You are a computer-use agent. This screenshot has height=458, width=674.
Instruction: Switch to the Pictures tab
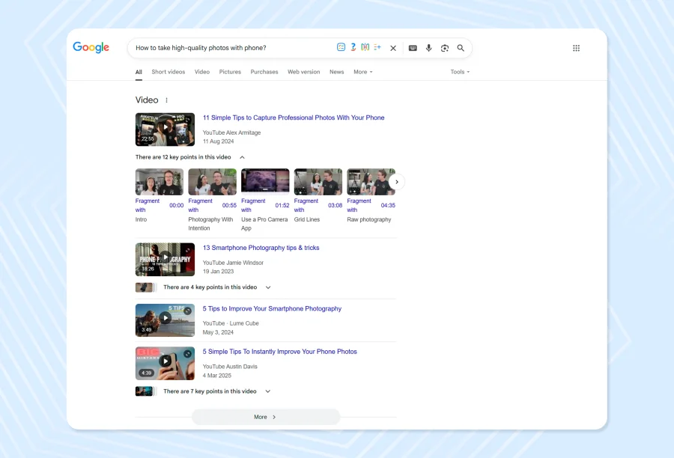pyautogui.click(x=230, y=72)
